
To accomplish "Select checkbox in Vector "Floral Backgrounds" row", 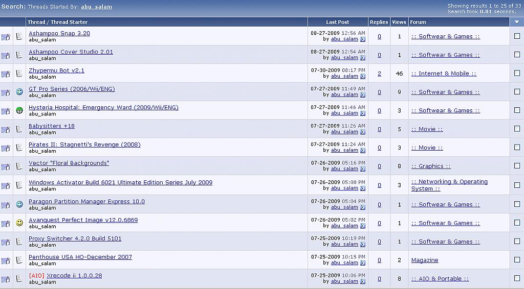I will pos(517,166).
